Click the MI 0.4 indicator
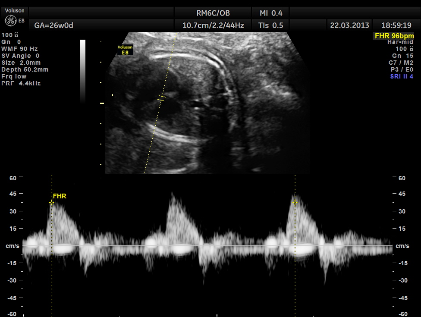Viewport: 421px width, 317px height. point(271,13)
